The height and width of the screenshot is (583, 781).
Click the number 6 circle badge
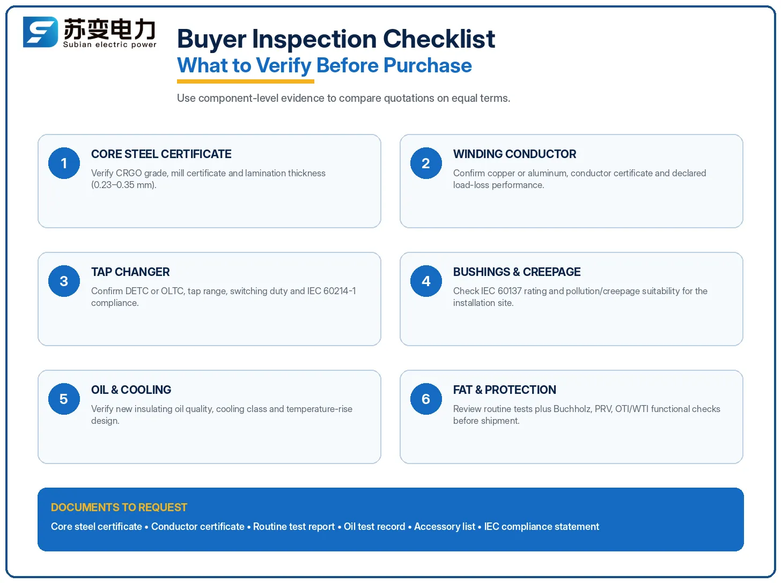(426, 399)
